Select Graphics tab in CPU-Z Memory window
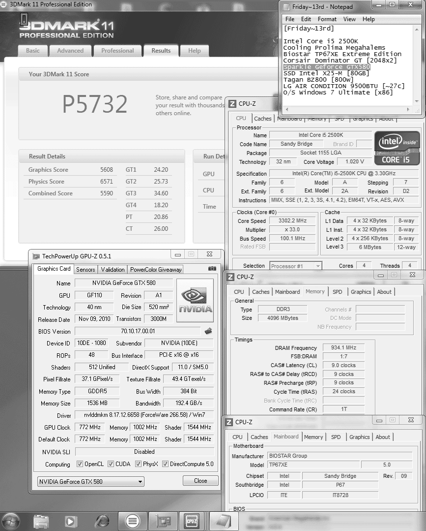 pyautogui.click(x=361, y=292)
